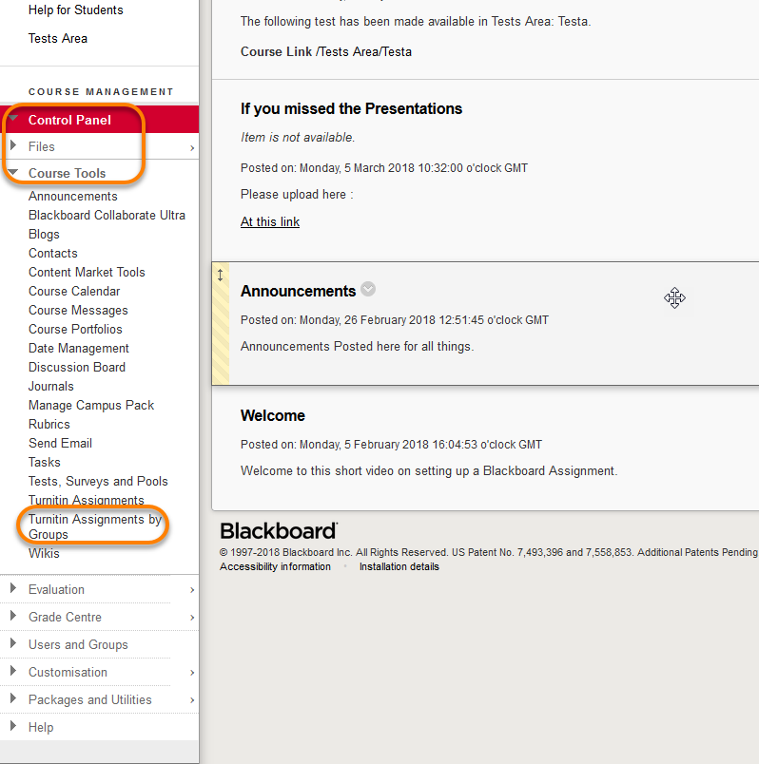Expand the Files section triangle
Viewport: 759px width, 764px height.
pyautogui.click(x=13, y=145)
